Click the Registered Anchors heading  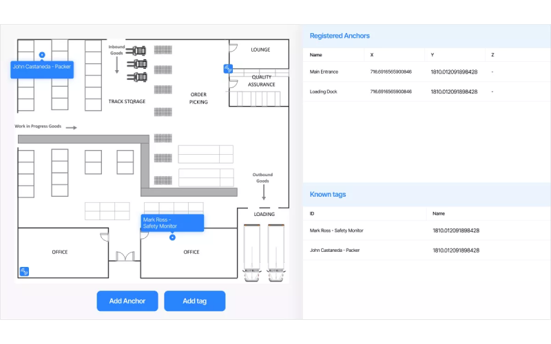coord(340,36)
